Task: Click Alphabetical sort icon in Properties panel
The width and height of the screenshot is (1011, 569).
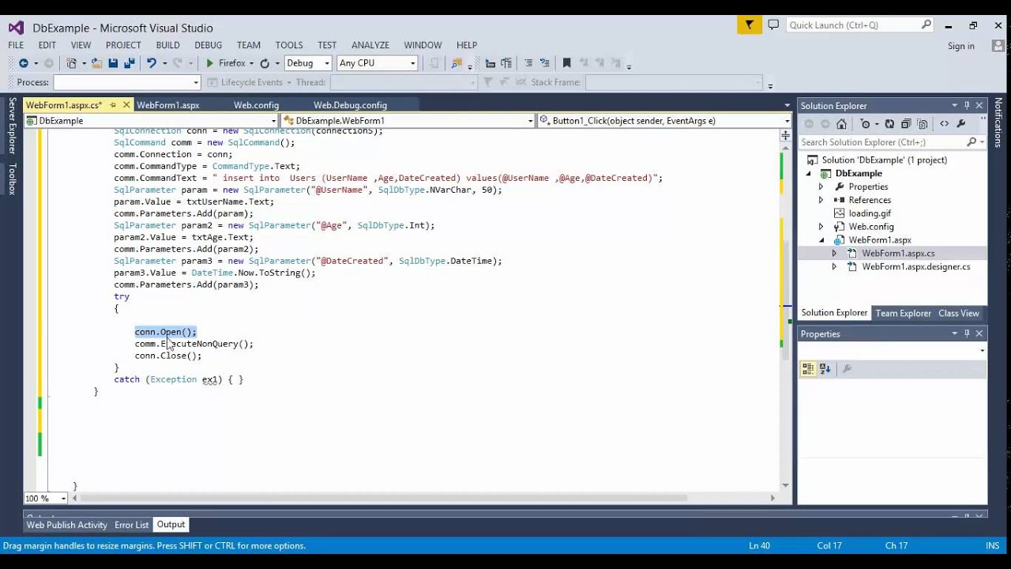Action: tap(825, 368)
